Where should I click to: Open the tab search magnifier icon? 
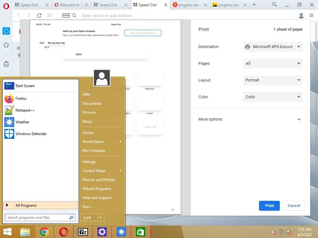tap(275, 4)
